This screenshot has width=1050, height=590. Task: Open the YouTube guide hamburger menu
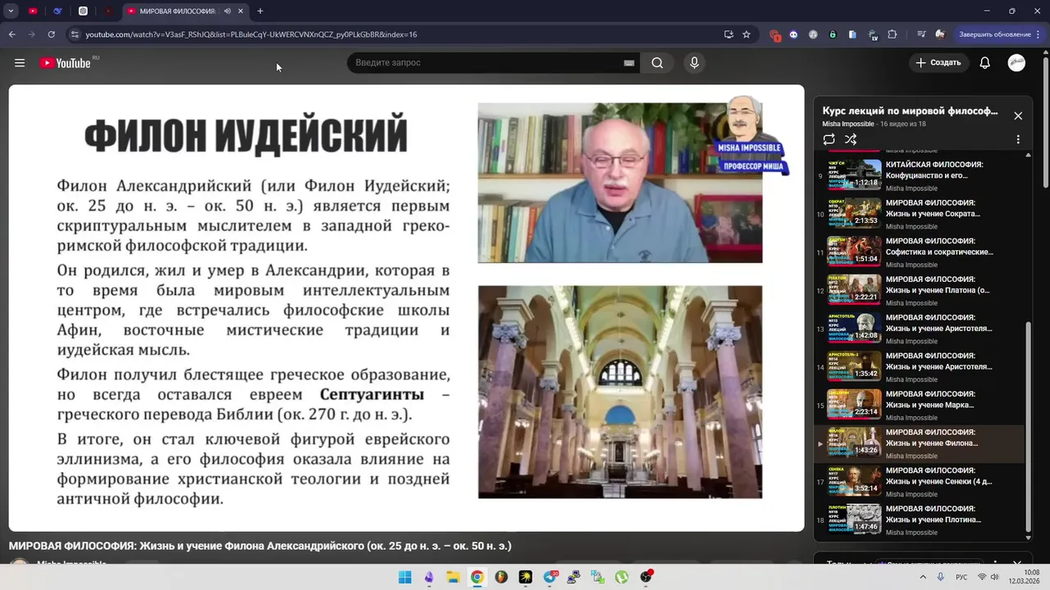pyautogui.click(x=20, y=63)
